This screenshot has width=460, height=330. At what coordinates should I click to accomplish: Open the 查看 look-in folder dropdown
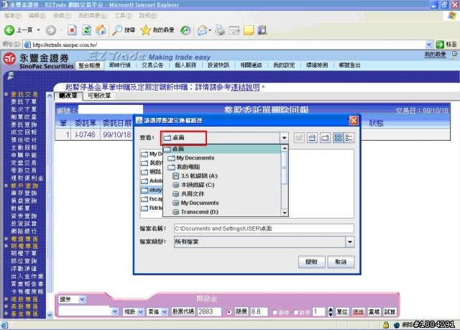pos(284,138)
